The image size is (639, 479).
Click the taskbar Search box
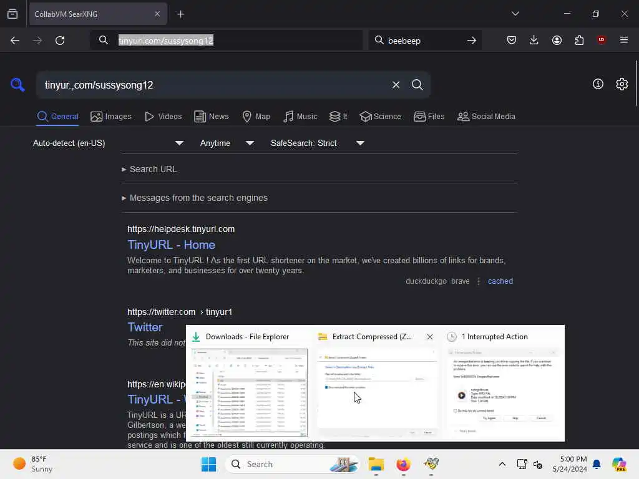coord(292,464)
